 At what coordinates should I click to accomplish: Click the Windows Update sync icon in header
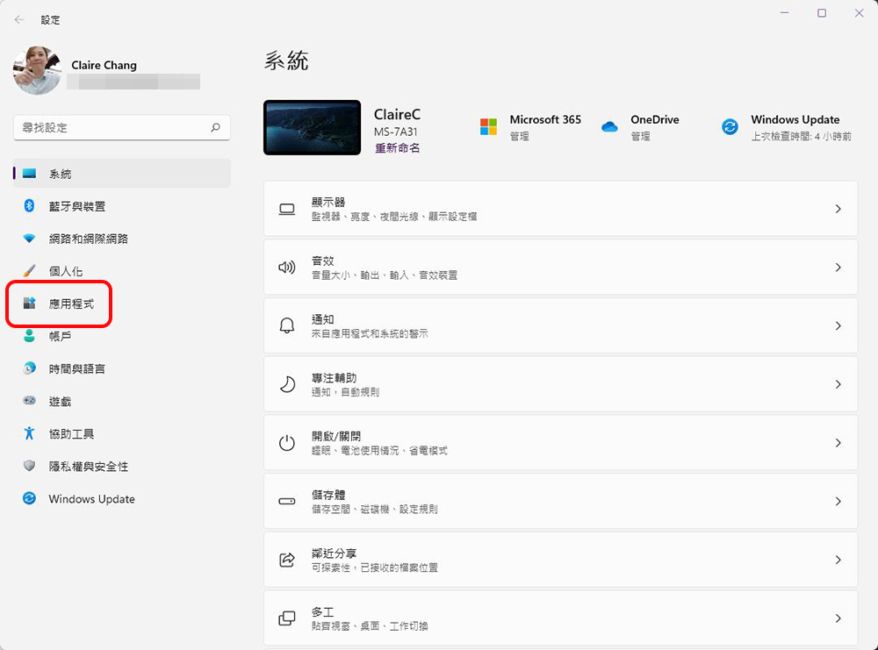click(730, 127)
